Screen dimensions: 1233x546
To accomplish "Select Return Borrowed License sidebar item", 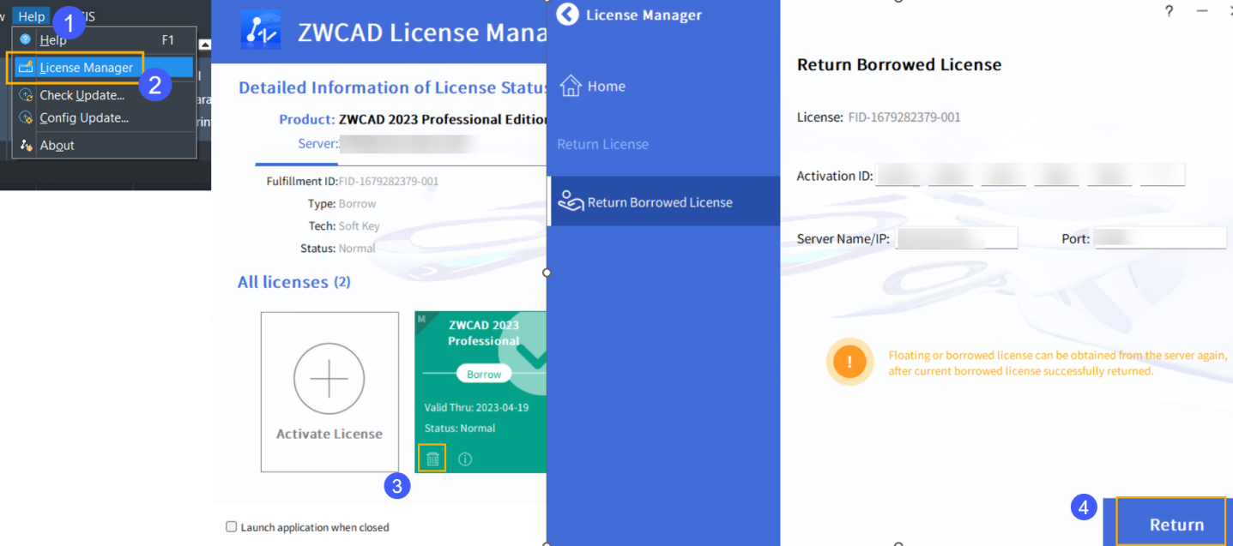I will [x=663, y=202].
